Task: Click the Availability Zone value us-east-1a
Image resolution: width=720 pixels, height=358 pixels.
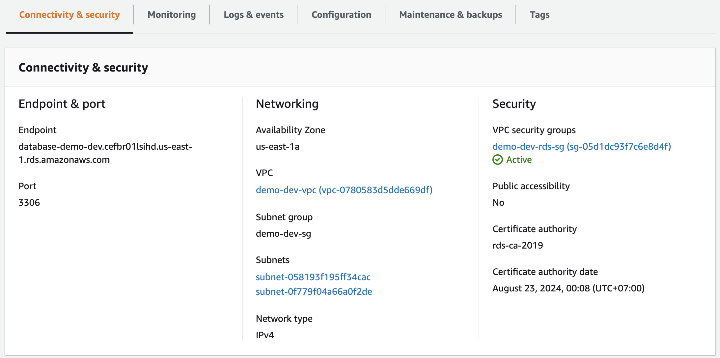Action: click(278, 147)
